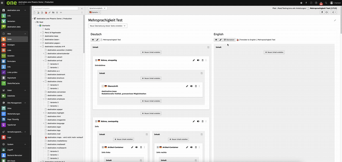Select the Seite module

14,39
